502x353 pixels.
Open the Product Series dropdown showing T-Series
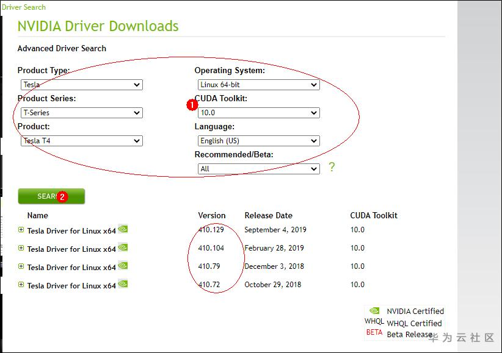click(x=82, y=113)
